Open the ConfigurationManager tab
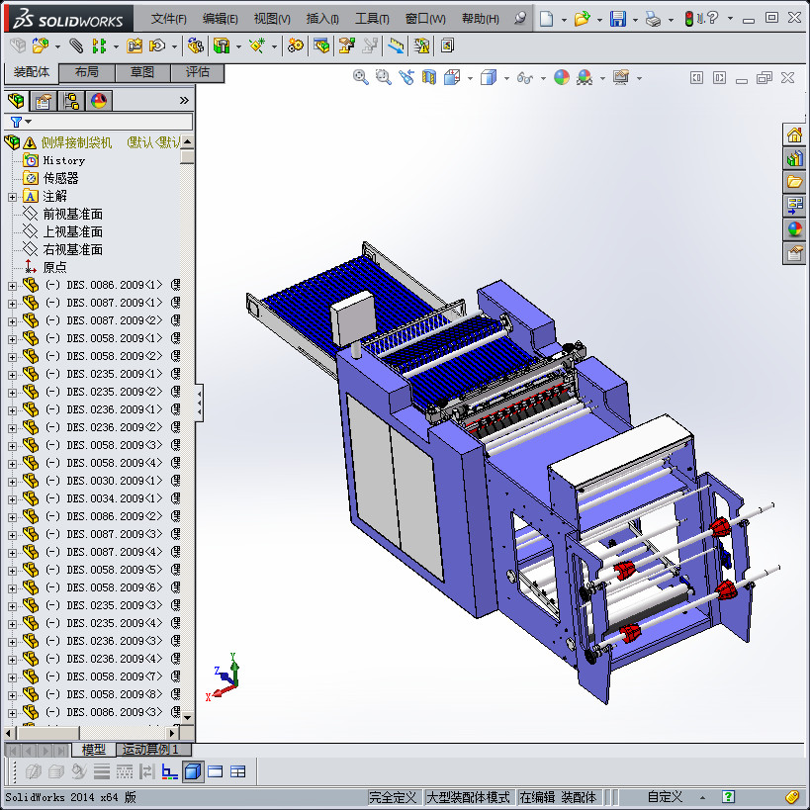The height and width of the screenshot is (810, 810). click(71, 101)
